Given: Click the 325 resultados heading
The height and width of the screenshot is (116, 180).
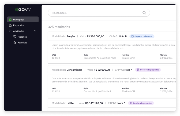Looking at the screenshot, I should [x=59, y=27].
